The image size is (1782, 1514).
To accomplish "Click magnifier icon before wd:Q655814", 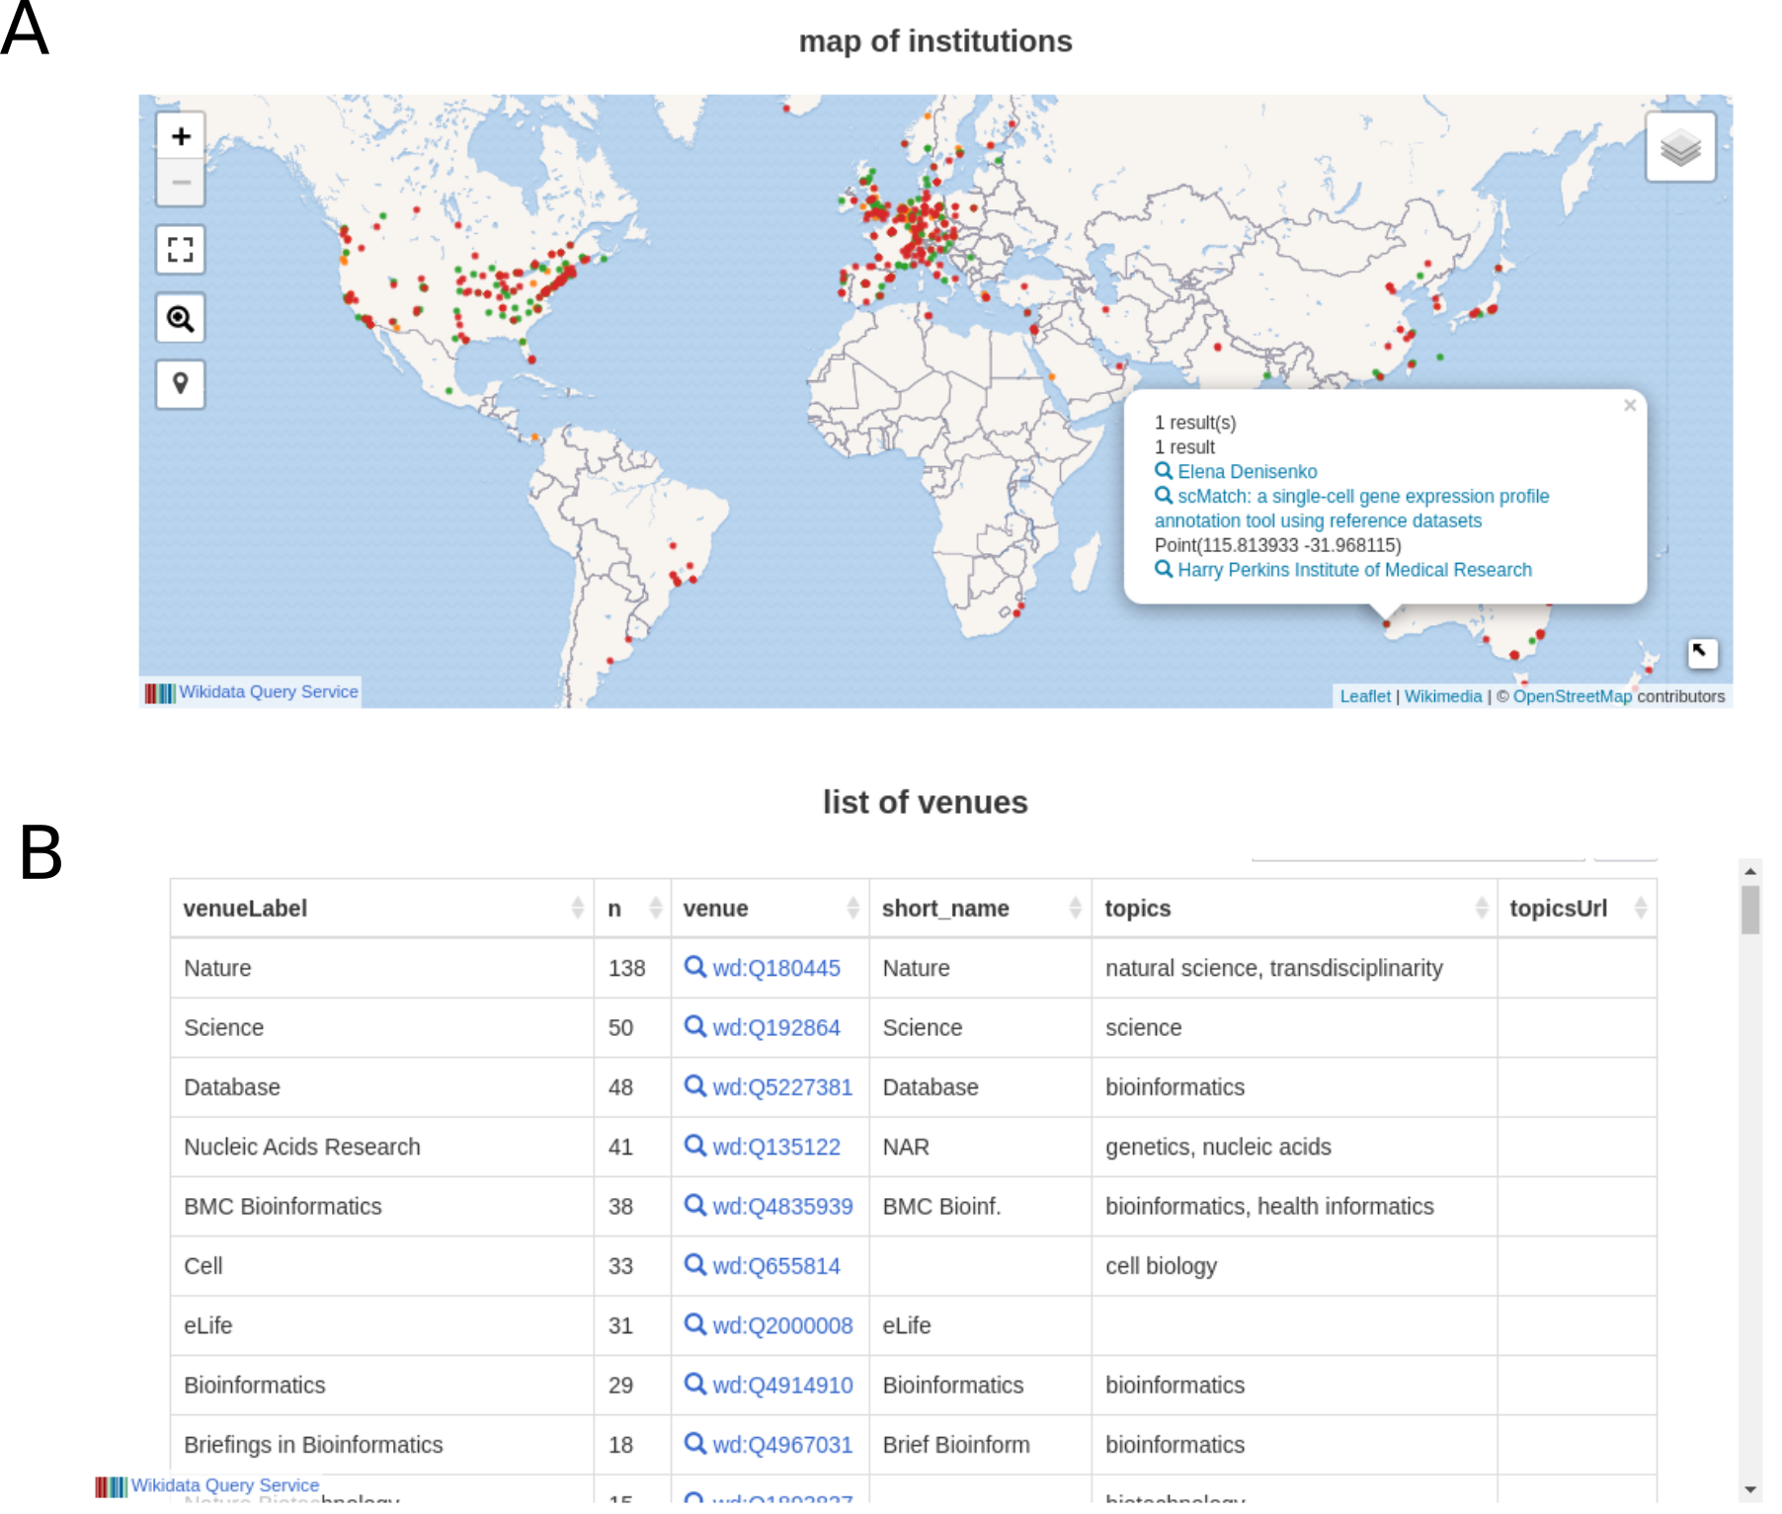I will [695, 1265].
